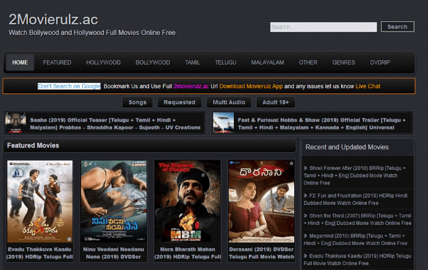Image resolution: width=428 pixels, height=270 pixels.
Task: Open the OTHER menu item
Action: (308, 62)
